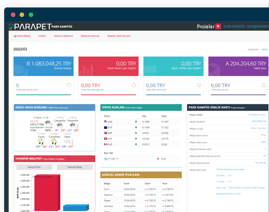Go to the Fatura Listeleme menu

coord(63,36)
